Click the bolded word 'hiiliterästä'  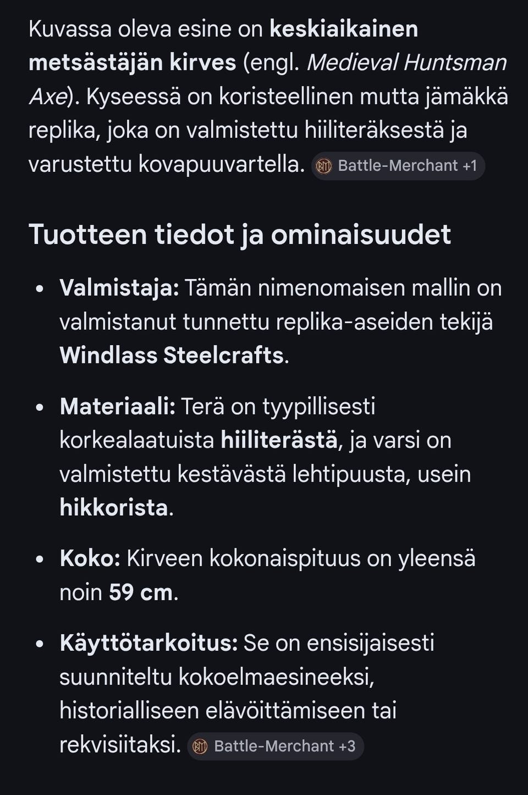pyautogui.click(x=278, y=440)
